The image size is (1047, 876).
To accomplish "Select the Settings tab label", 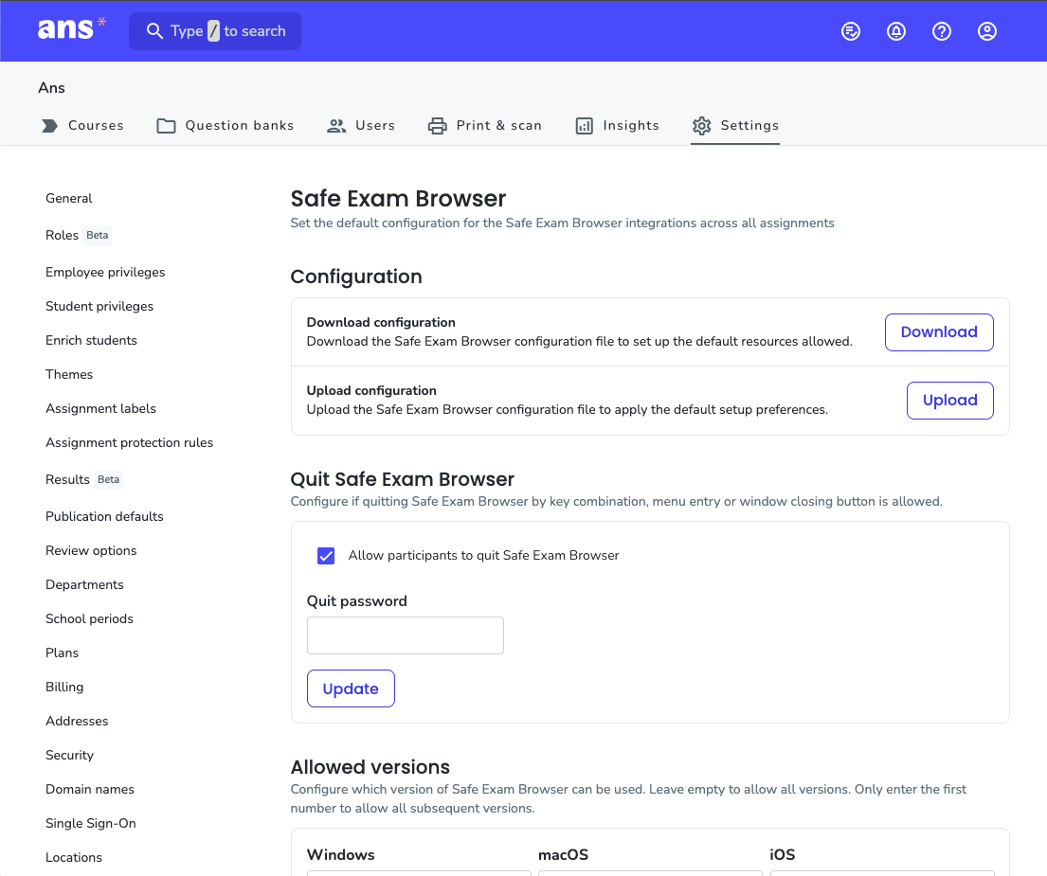I will pos(749,125).
